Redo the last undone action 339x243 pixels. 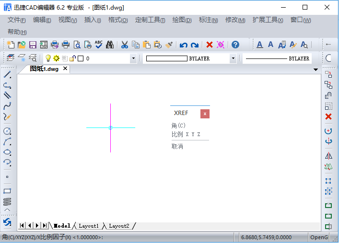click(195, 45)
